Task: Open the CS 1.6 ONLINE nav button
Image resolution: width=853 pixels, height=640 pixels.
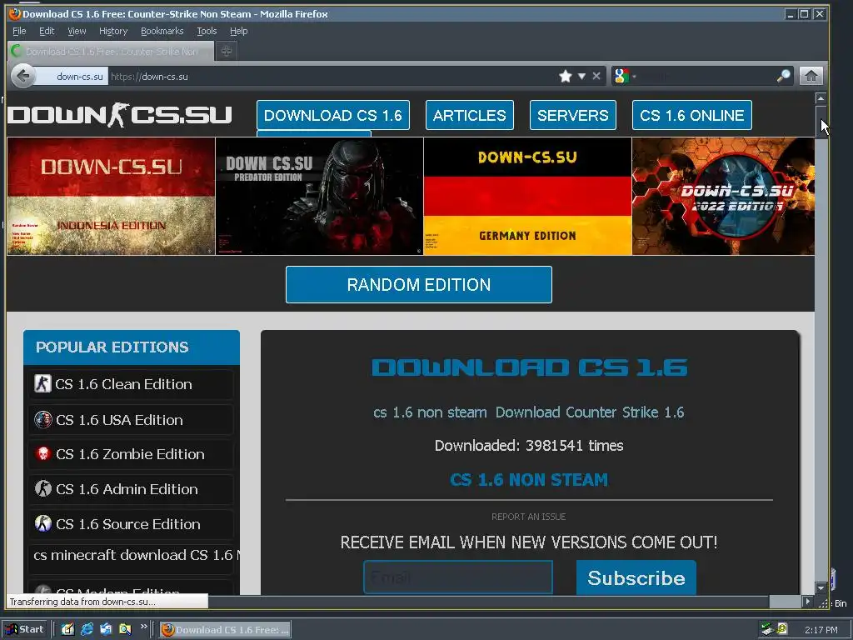Action: pos(692,115)
